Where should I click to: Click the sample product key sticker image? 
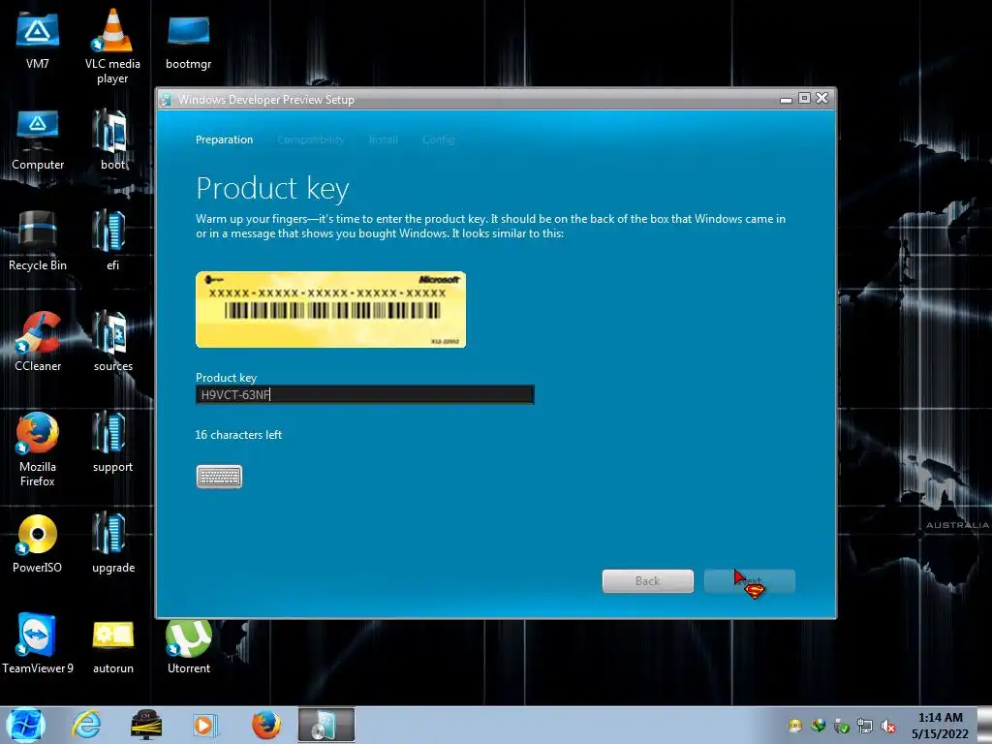coord(331,309)
